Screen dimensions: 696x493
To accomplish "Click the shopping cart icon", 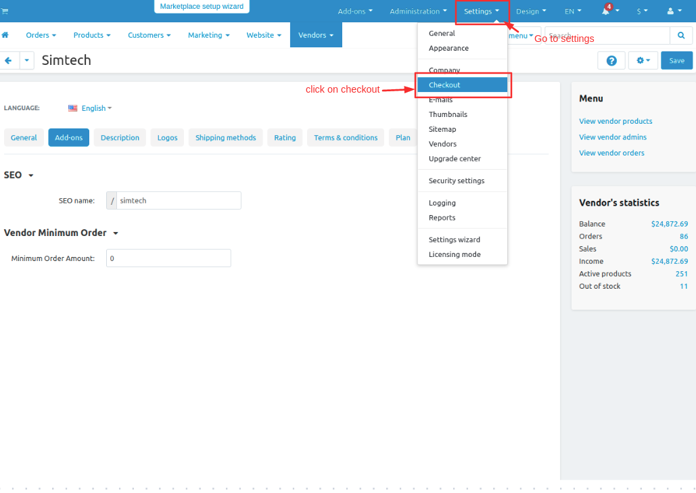I will [5, 11].
